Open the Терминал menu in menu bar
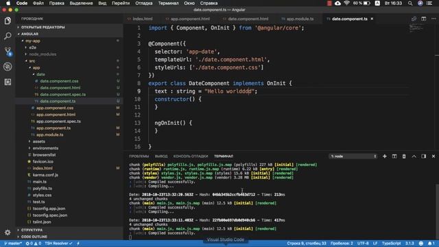The height and width of the screenshot is (247, 439). 168,3
